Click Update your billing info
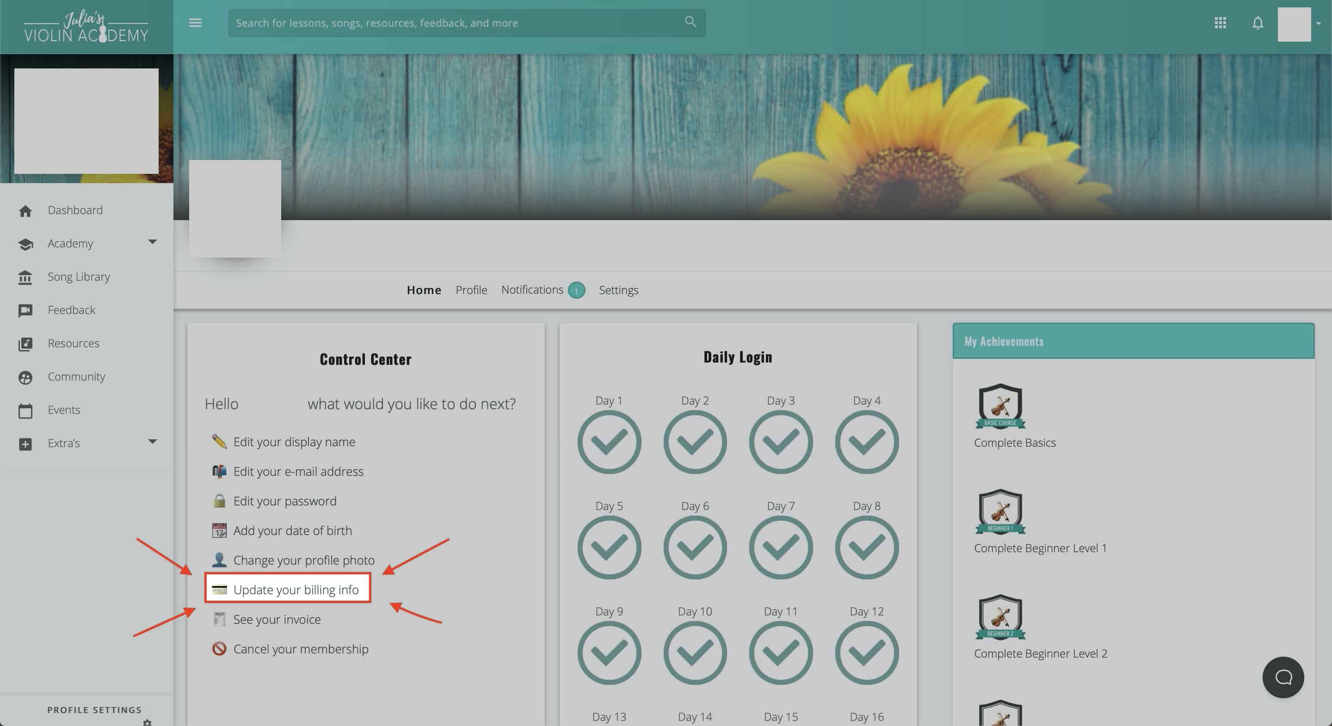 click(x=295, y=590)
